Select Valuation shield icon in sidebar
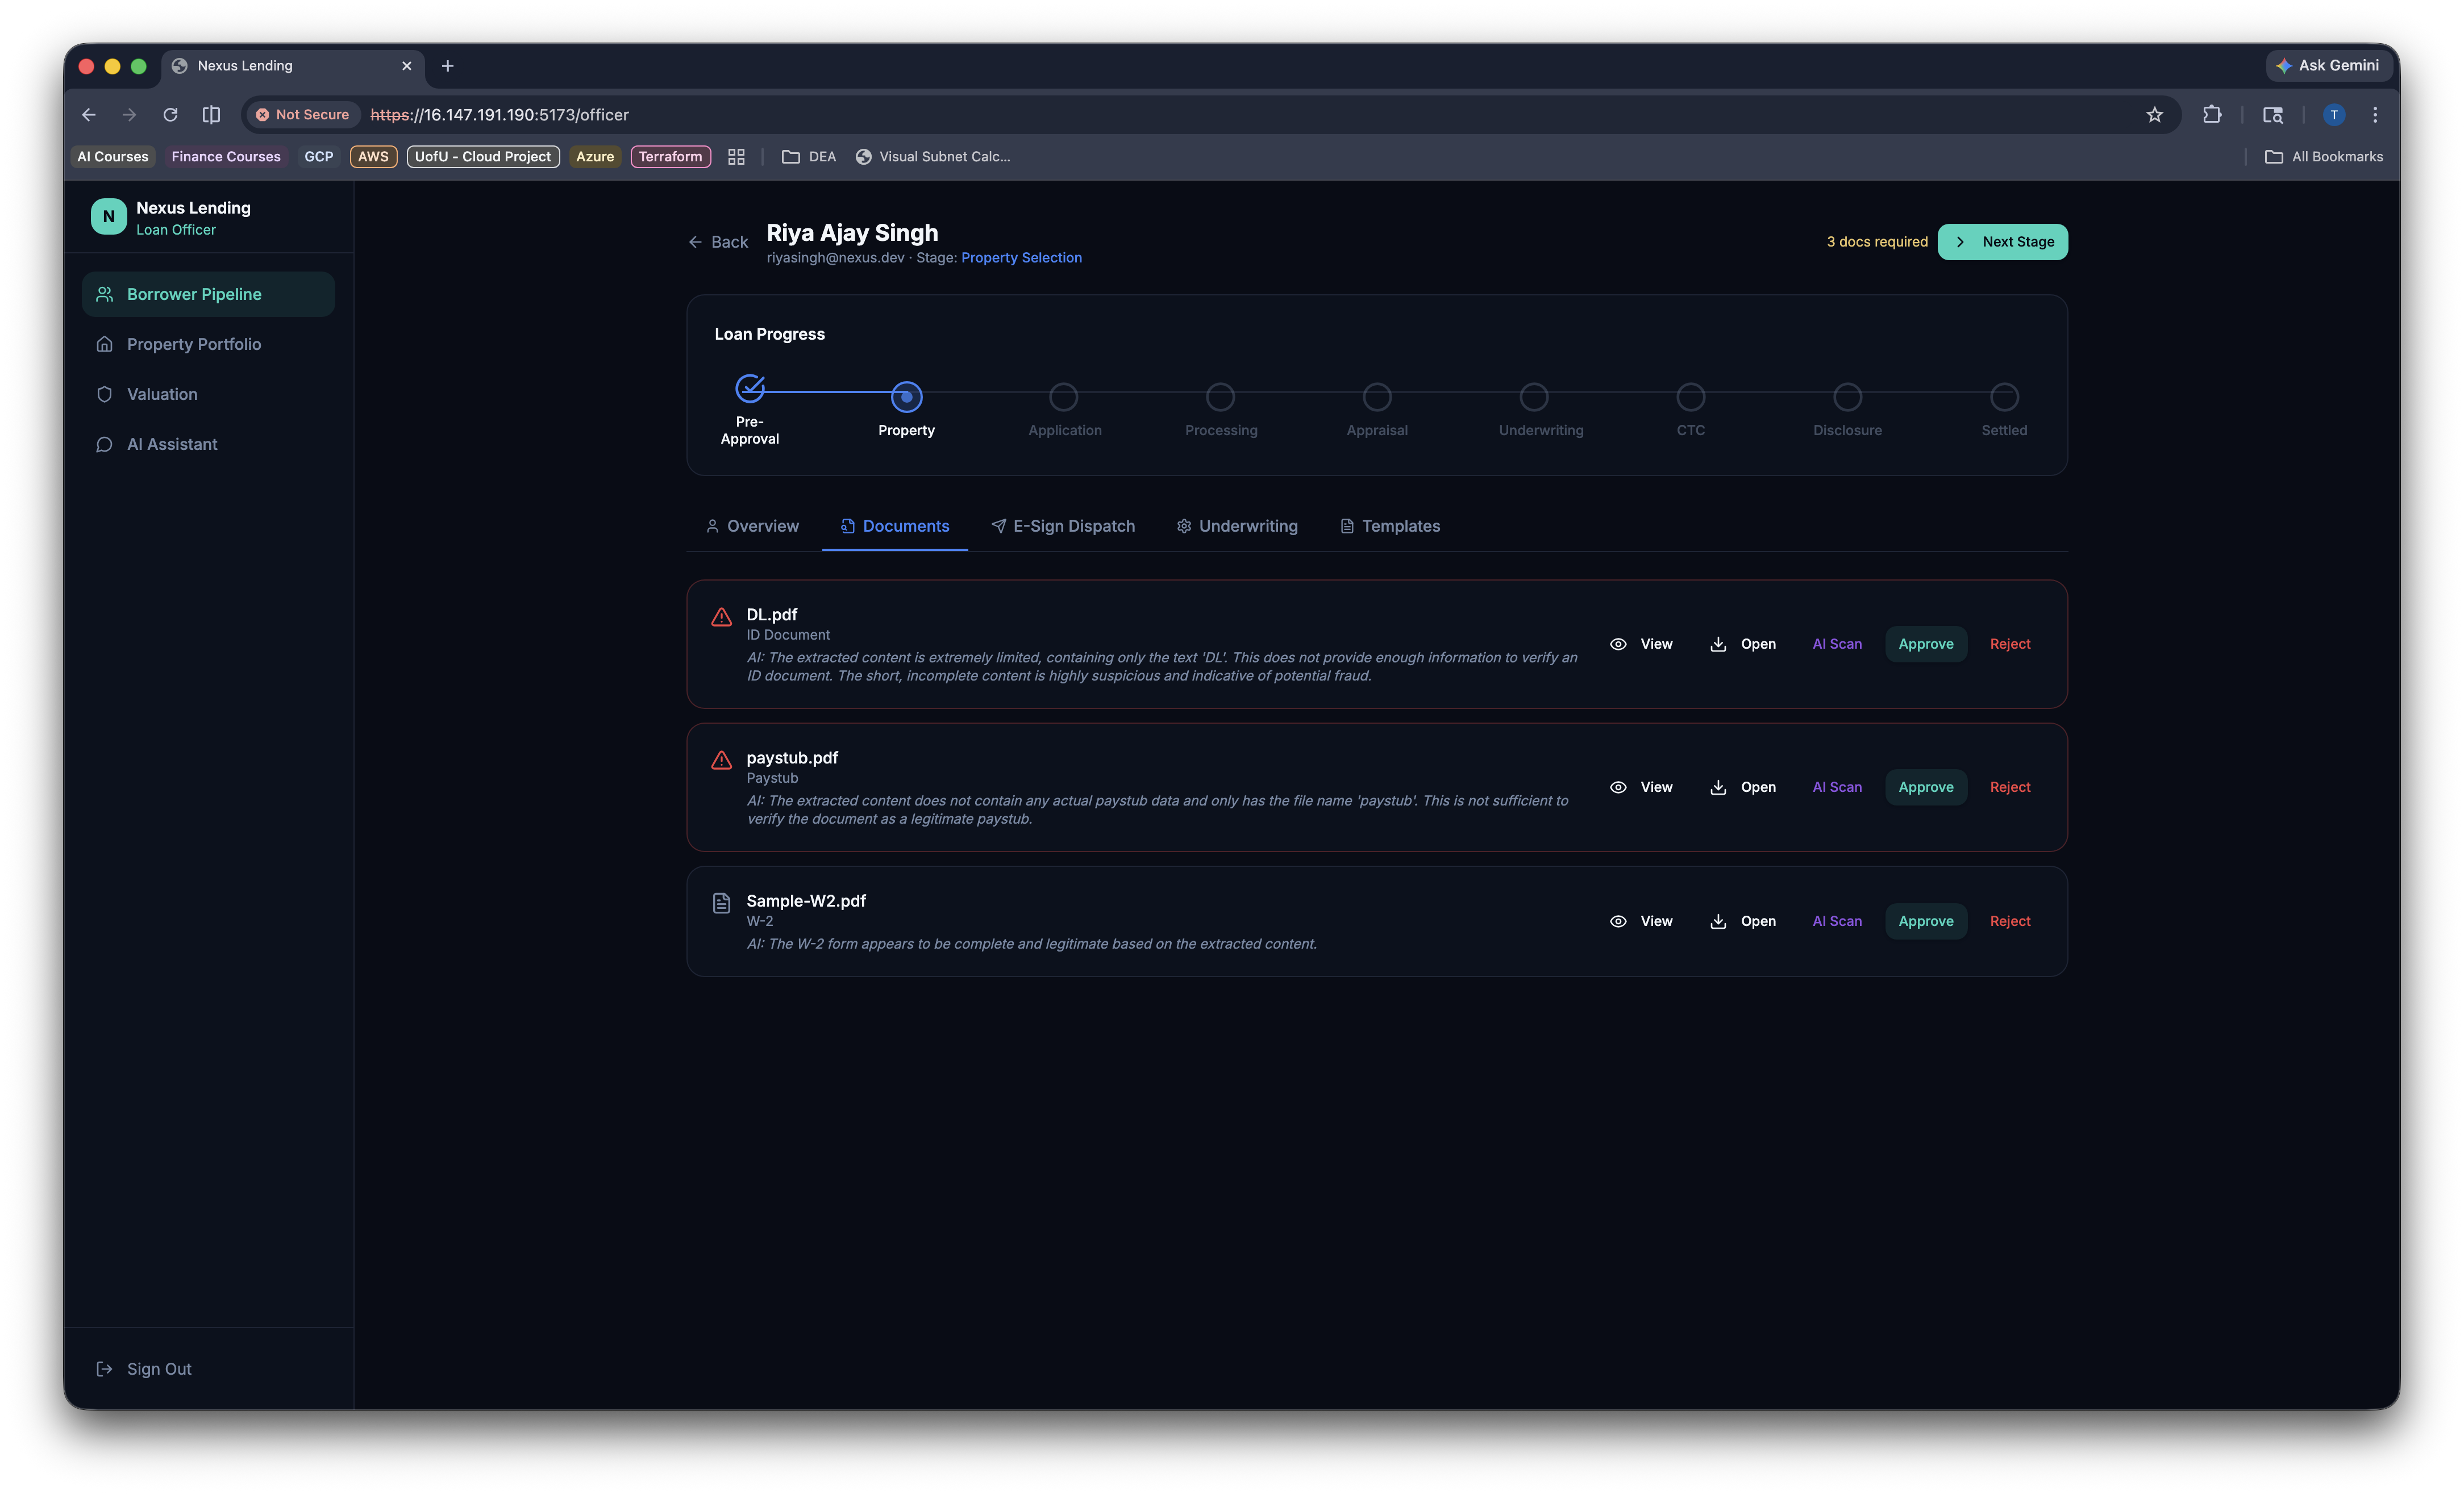 pos(104,394)
